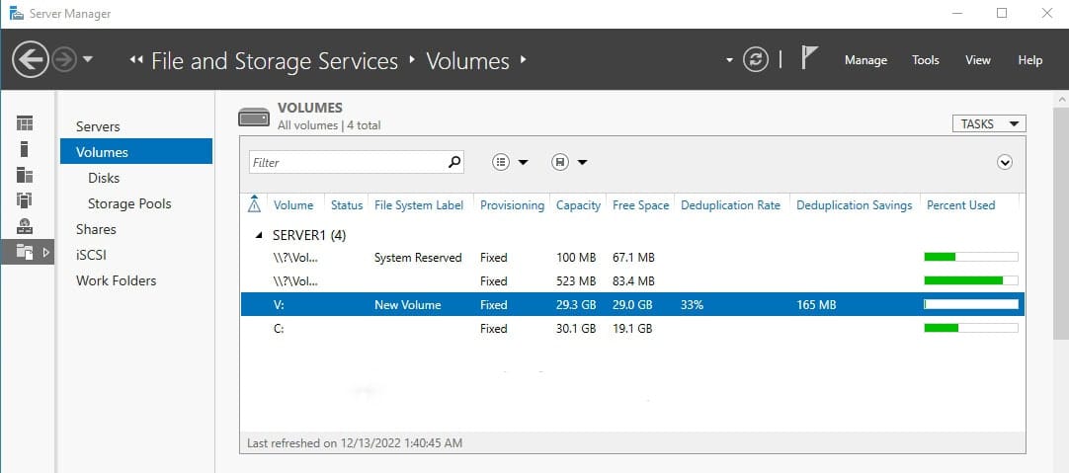This screenshot has width=1069, height=473.
Task: Open the Tools menu
Action: click(x=925, y=60)
